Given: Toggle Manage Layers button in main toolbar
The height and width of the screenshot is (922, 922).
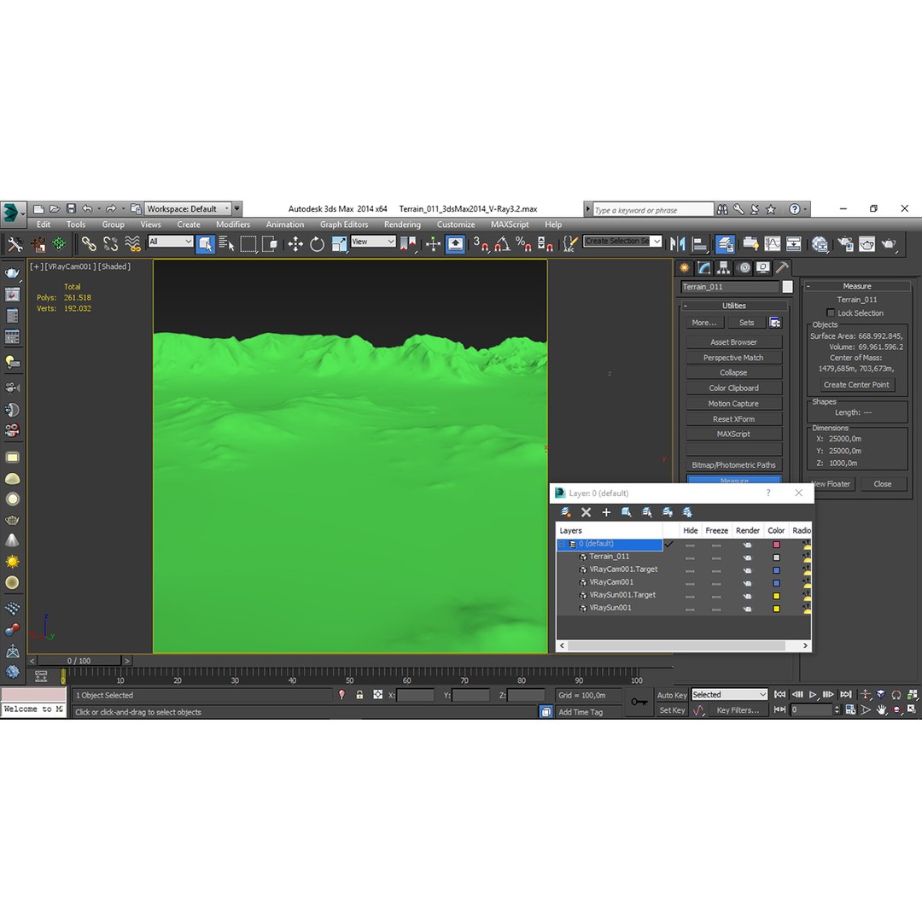Looking at the screenshot, I should point(725,243).
